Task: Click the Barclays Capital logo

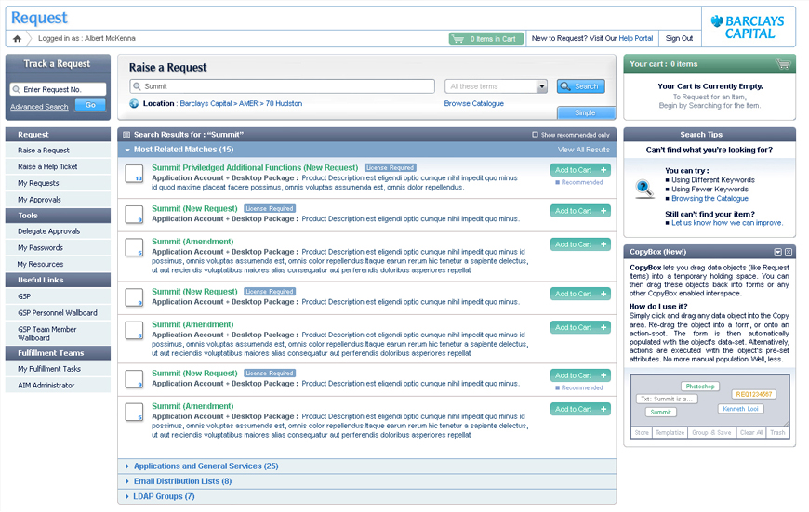Action: [748, 26]
